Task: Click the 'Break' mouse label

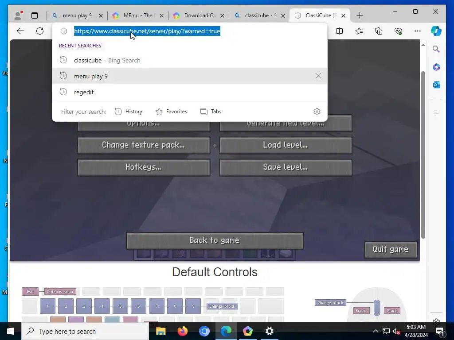Action: click(361, 310)
